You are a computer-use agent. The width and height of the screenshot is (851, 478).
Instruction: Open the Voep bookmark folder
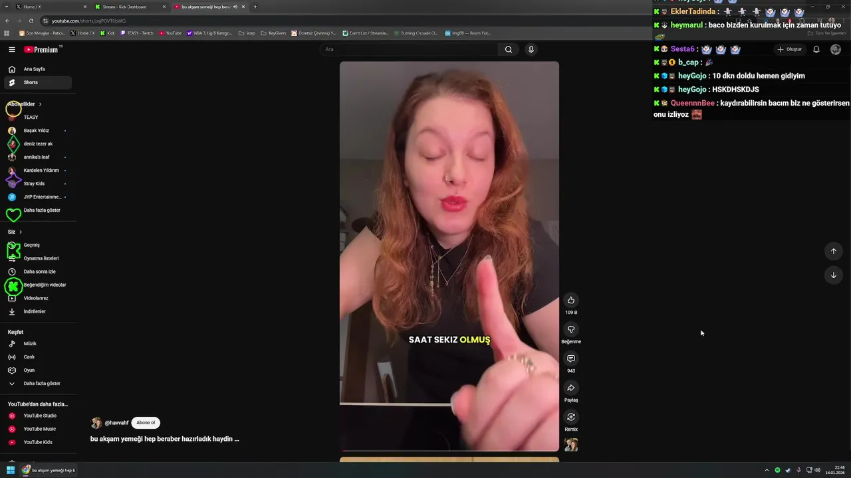[247, 33]
